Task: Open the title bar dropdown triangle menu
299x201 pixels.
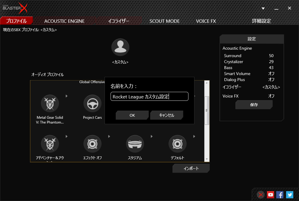Action: point(263,8)
